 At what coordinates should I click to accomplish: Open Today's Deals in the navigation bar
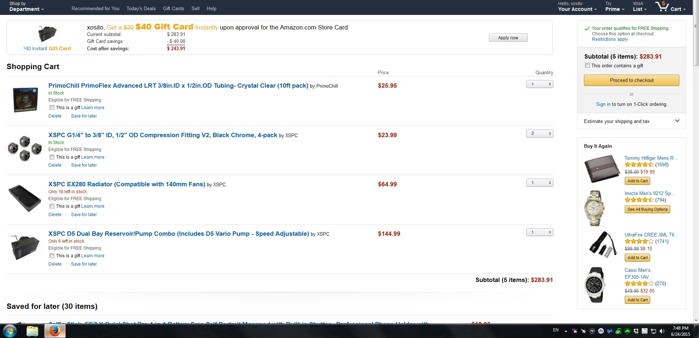pyautogui.click(x=141, y=8)
